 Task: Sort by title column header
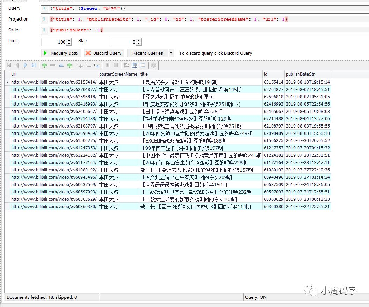pos(201,74)
